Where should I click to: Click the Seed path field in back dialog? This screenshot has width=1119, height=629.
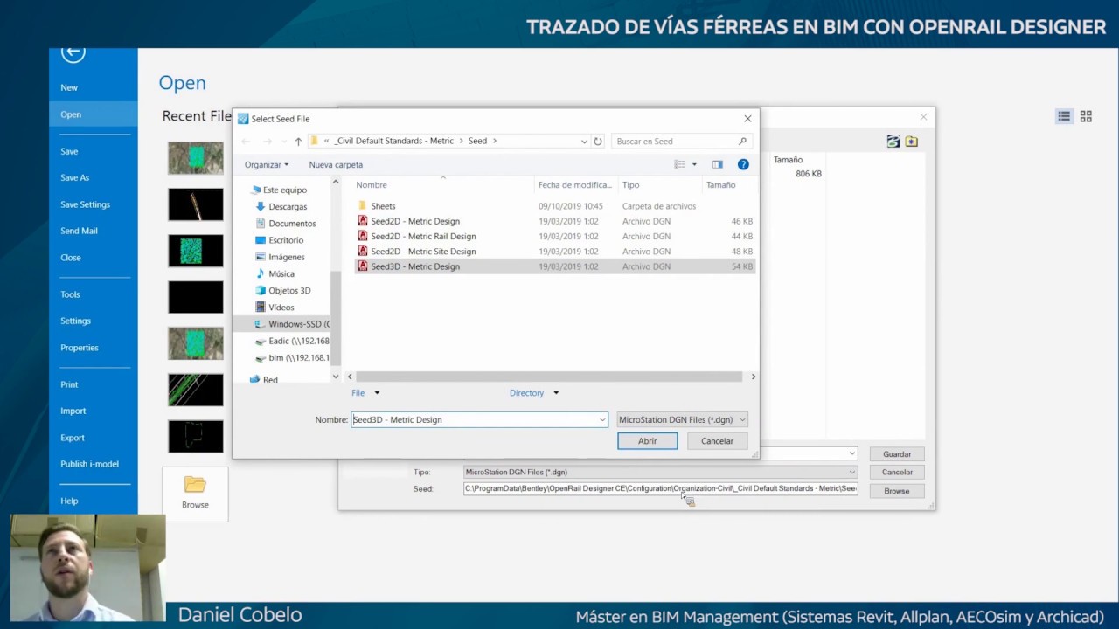[x=660, y=489]
